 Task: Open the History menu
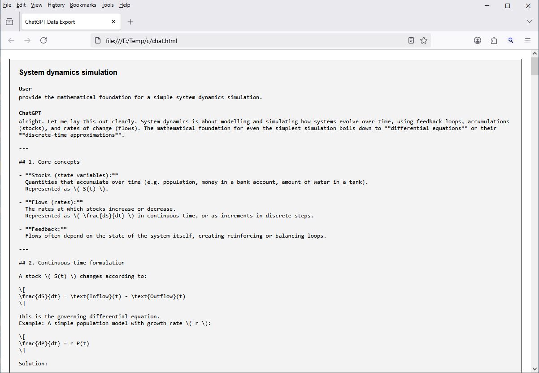tap(56, 5)
